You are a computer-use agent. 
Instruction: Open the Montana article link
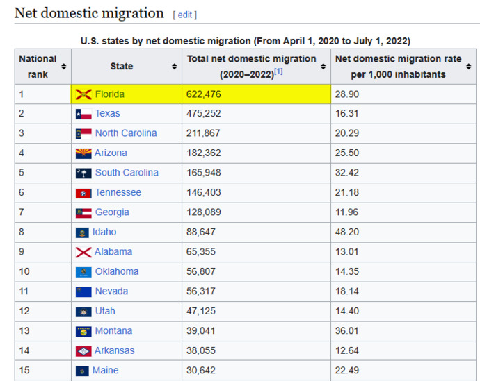coord(113,330)
